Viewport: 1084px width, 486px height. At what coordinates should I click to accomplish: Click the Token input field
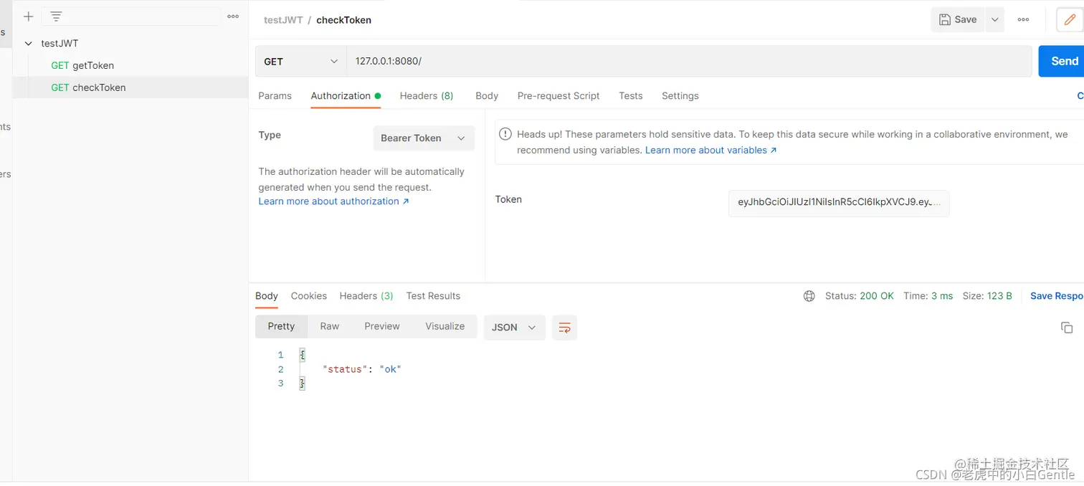[838, 203]
